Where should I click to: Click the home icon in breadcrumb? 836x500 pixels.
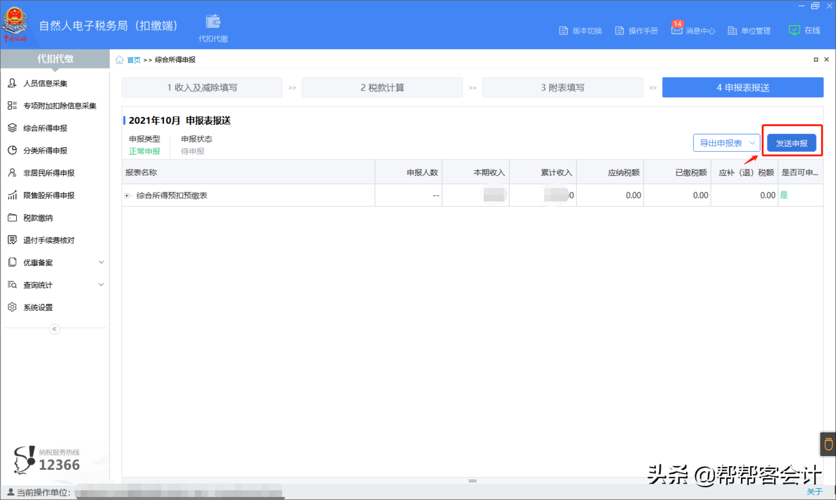click(x=119, y=60)
